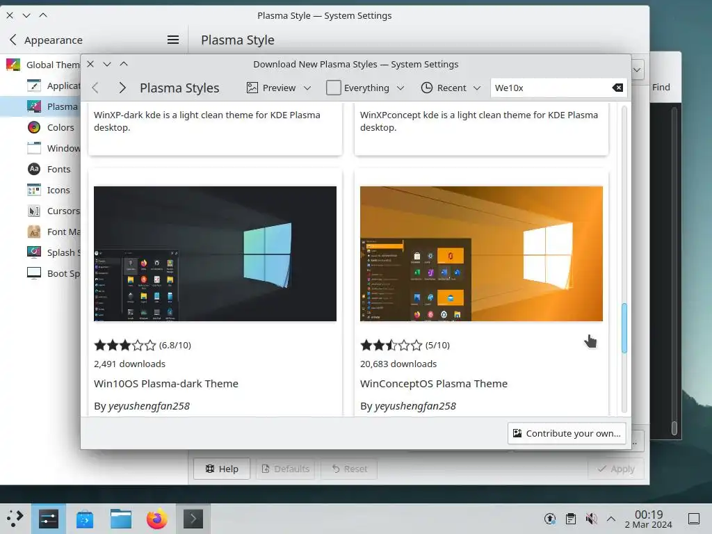Click the 2,491 downloads text
Image resolution: width=712 pixels, height=534 pixels.
coord(129,364)
